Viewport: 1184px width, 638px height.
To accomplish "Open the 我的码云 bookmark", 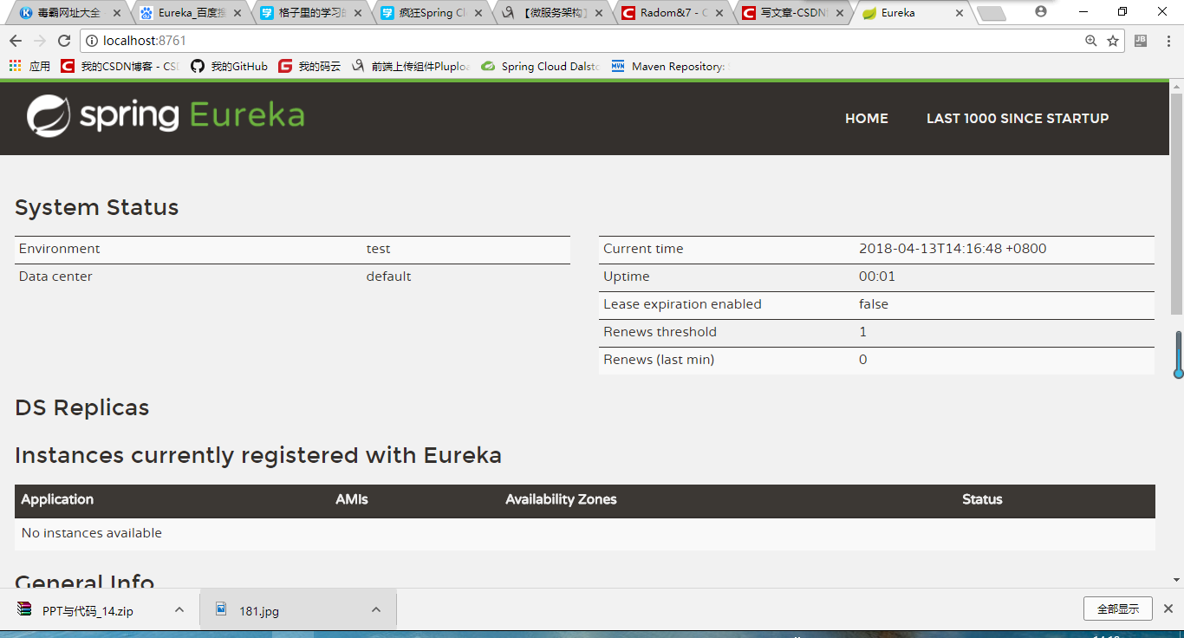I will click(310, 66).
